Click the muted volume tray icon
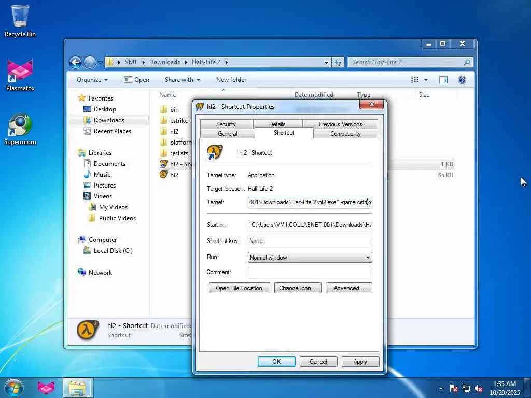Image resolution: width=531 pixels, height=398 pixels. click(479, 389)
